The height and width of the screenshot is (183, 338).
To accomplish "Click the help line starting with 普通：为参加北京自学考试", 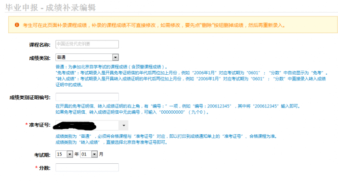I will click(x=111, y=67).
